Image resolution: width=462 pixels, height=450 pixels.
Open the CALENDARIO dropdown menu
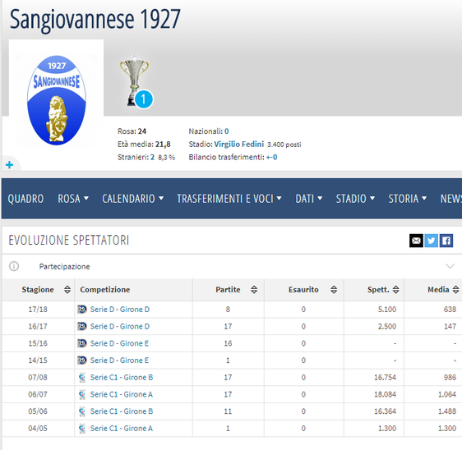click(x=133, y=199)
